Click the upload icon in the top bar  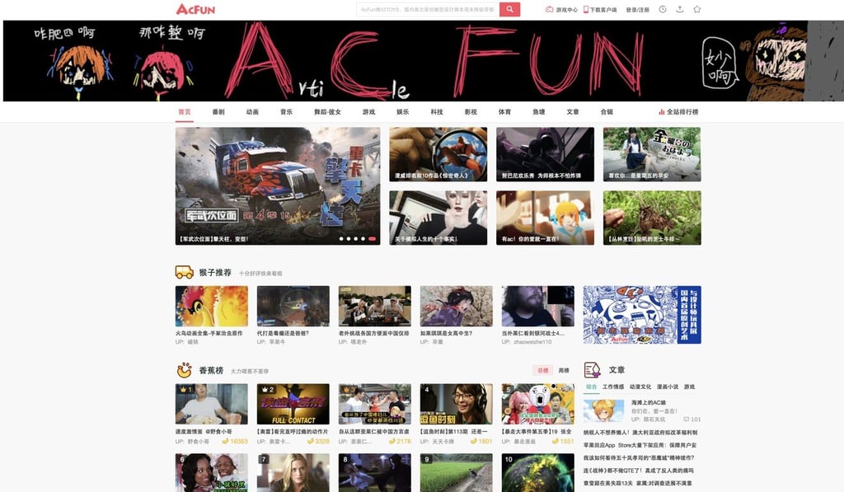pos(679,10)
